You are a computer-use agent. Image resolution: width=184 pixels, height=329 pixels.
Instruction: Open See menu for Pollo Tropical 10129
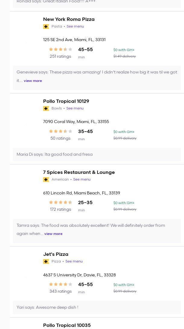[x=75, y=109]
